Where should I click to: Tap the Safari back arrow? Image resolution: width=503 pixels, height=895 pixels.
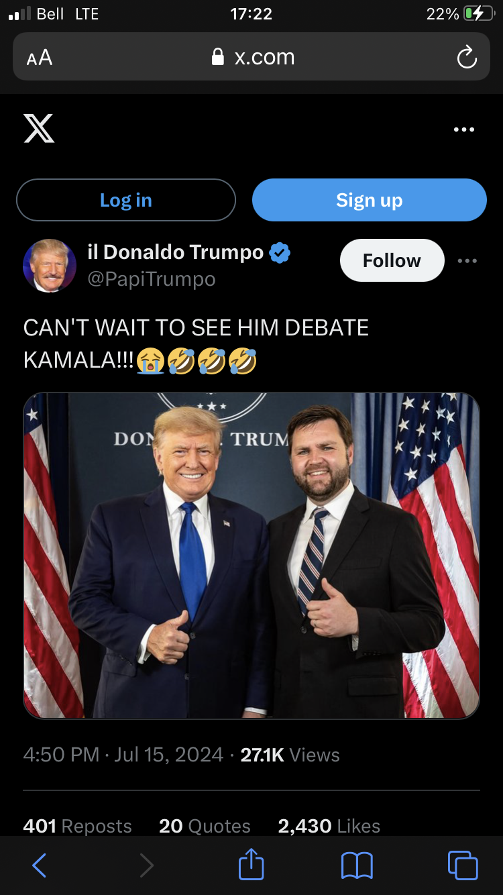[x=40, y=865]
